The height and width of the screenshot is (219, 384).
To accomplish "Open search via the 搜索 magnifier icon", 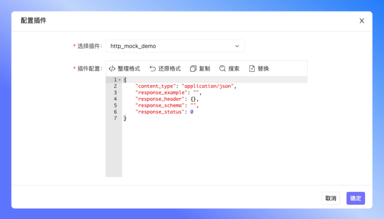I will pos(222,69).
